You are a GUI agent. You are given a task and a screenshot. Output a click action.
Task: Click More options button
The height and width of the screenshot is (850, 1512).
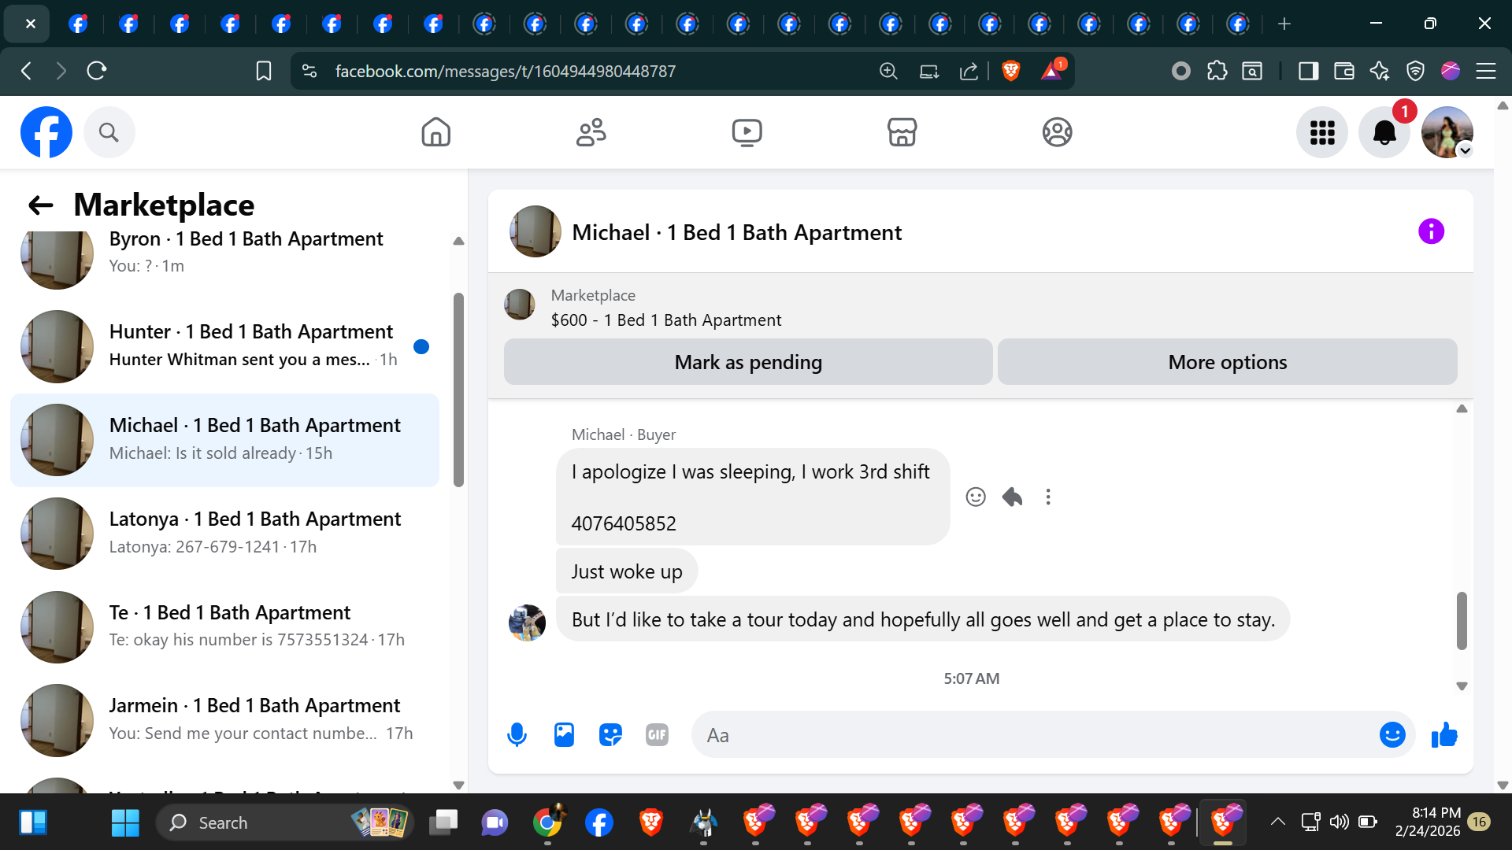click(x=1227, y=362)
